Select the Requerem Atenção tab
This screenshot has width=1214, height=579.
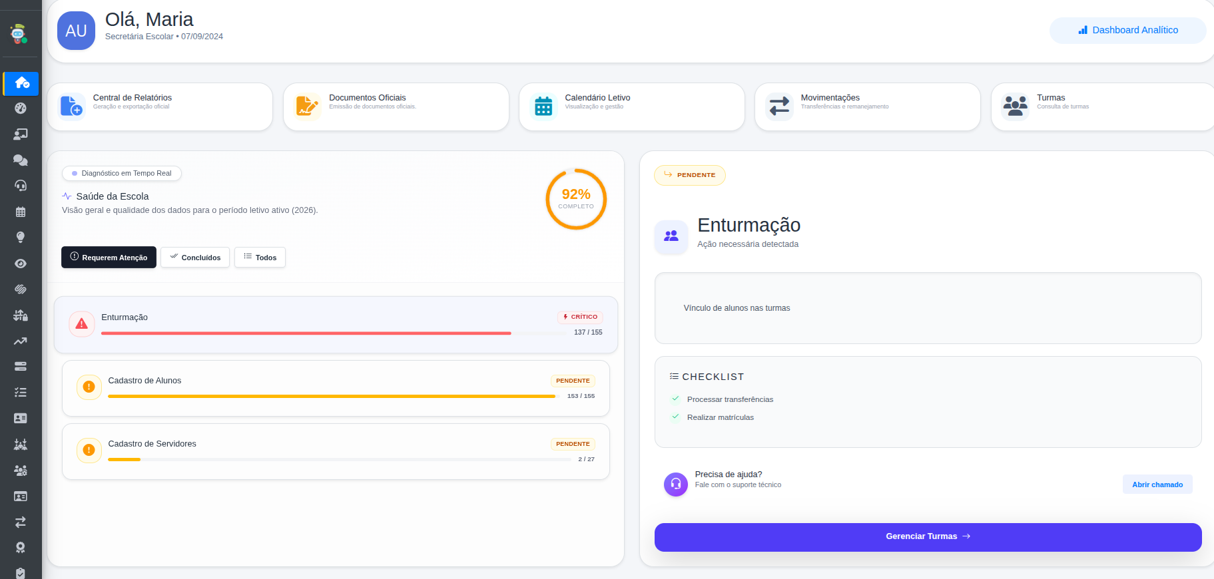coord(109,258)
